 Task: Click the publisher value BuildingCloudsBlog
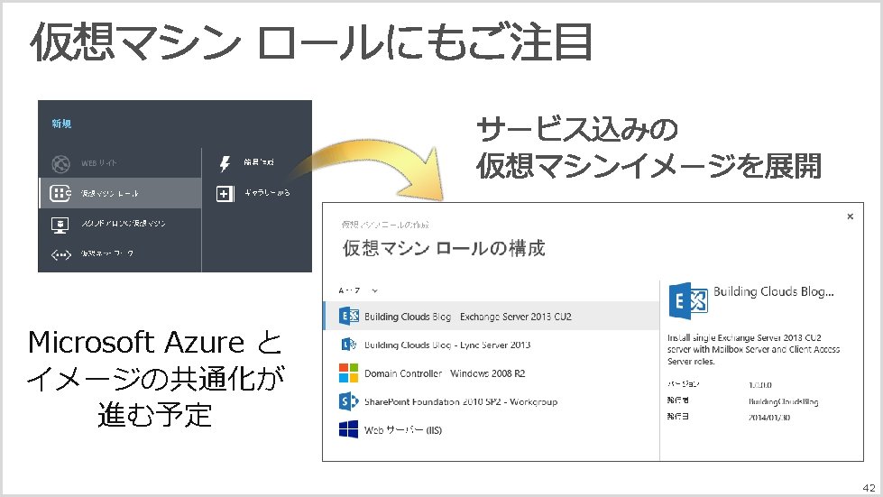(783, 401)
